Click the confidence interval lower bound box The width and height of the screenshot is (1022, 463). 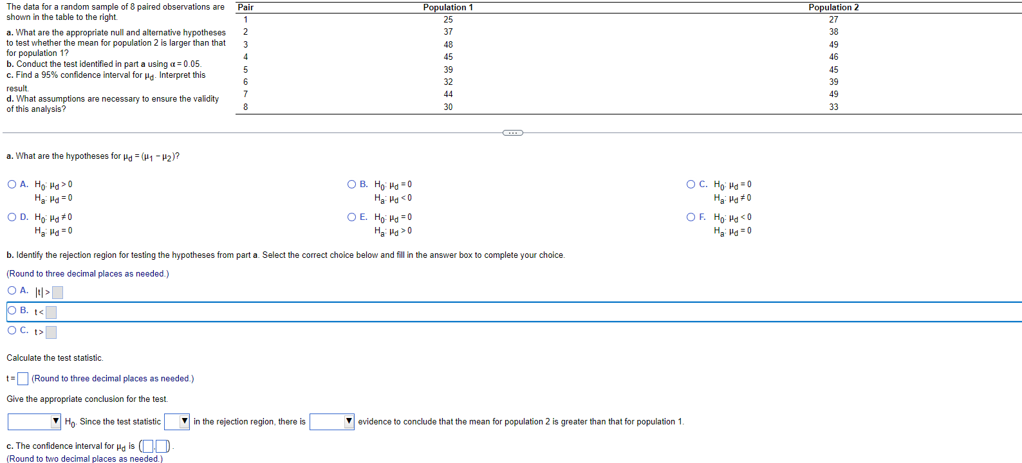click(x=147, y=446)
